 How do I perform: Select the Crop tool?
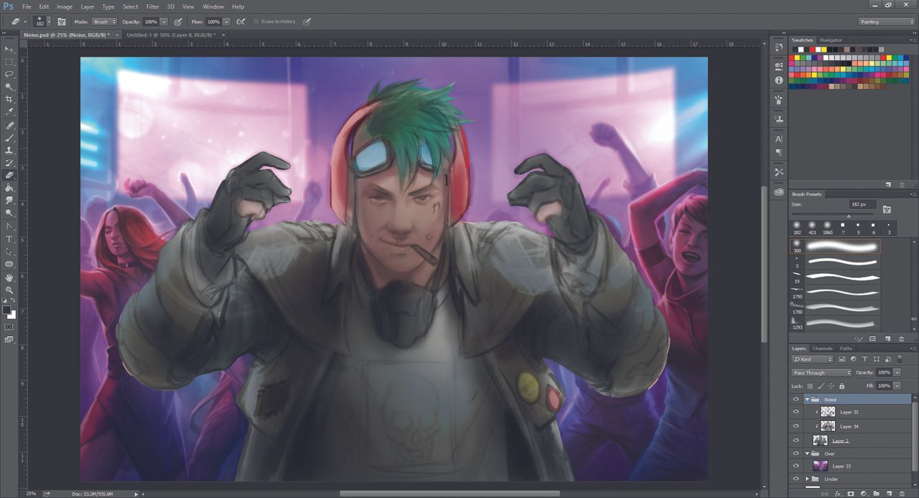tap(9, 99)
